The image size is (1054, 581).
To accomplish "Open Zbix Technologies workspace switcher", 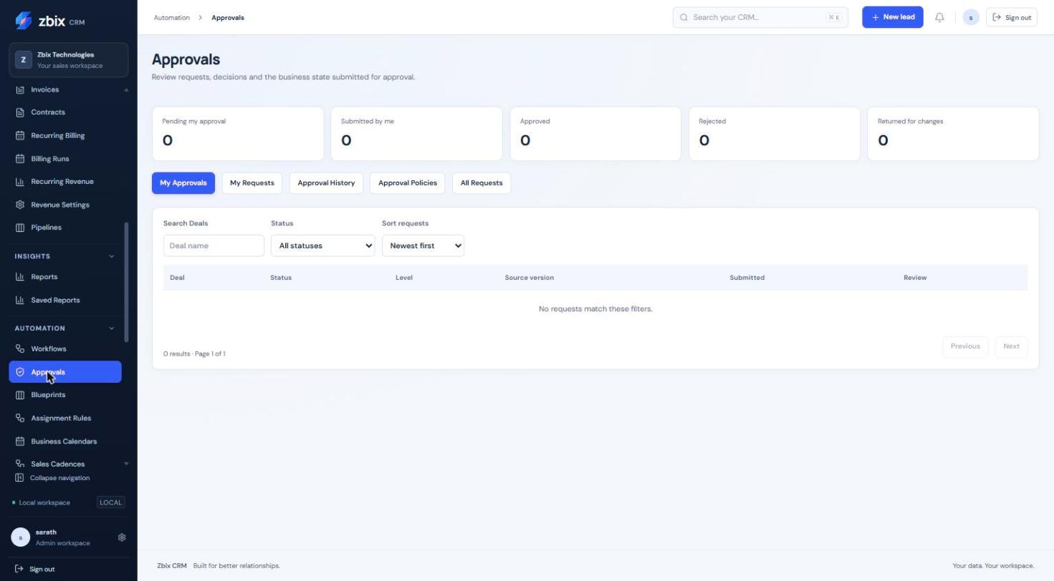I will (69, 60).
